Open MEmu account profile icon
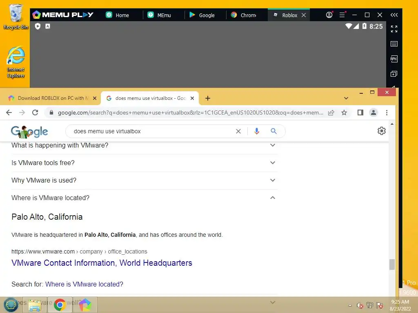 329,15
